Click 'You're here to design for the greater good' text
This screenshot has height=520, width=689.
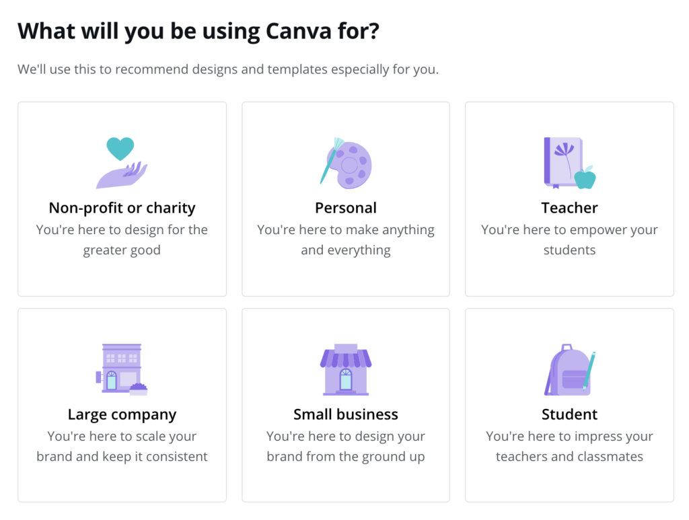pyautogui.click(x=122, y=239)
